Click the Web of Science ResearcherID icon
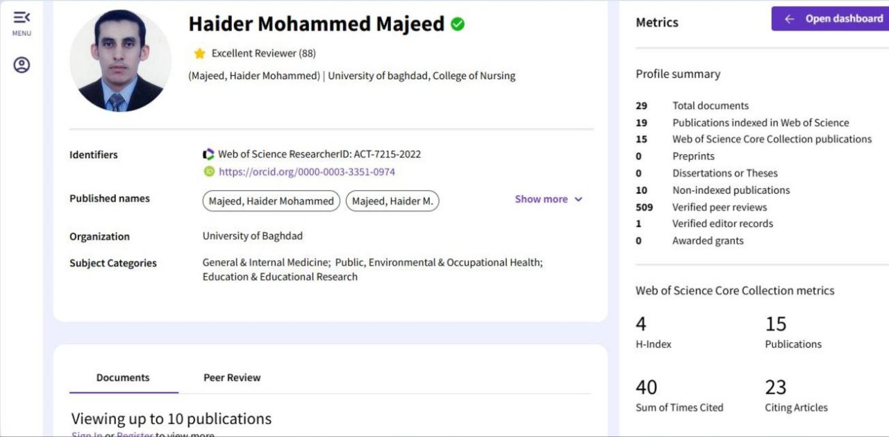The height and width of the screenshot is (437, 889). 208,155
